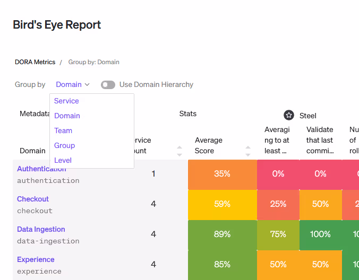The height and width of the screenshot is (280, 359).
Task: Click the 35% Authentication average score cell
Action: tap(222, 174)
